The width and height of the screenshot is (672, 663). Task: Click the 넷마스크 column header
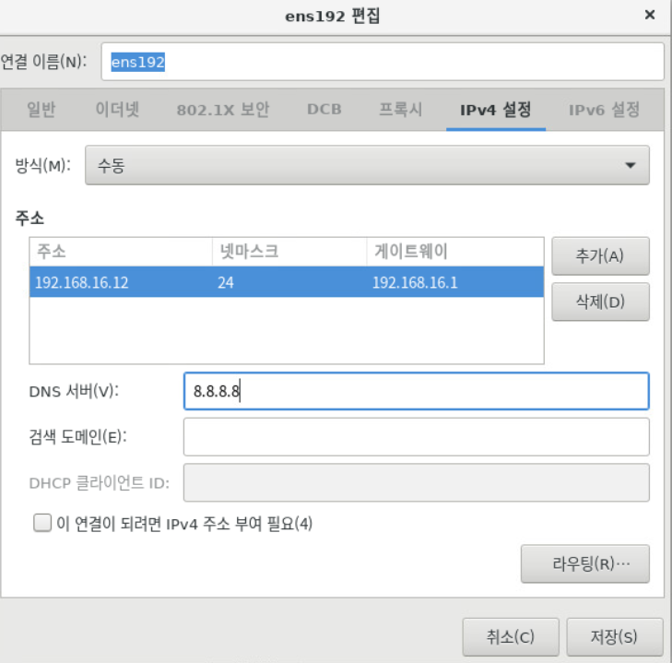click(289, 252)
